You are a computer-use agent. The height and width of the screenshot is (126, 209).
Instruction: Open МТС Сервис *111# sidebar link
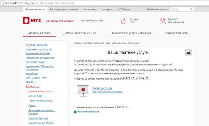(x=36, y=78)
